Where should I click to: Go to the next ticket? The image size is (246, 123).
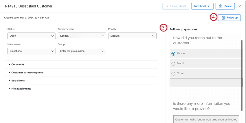pyautogui.click(x=202, y=6)
